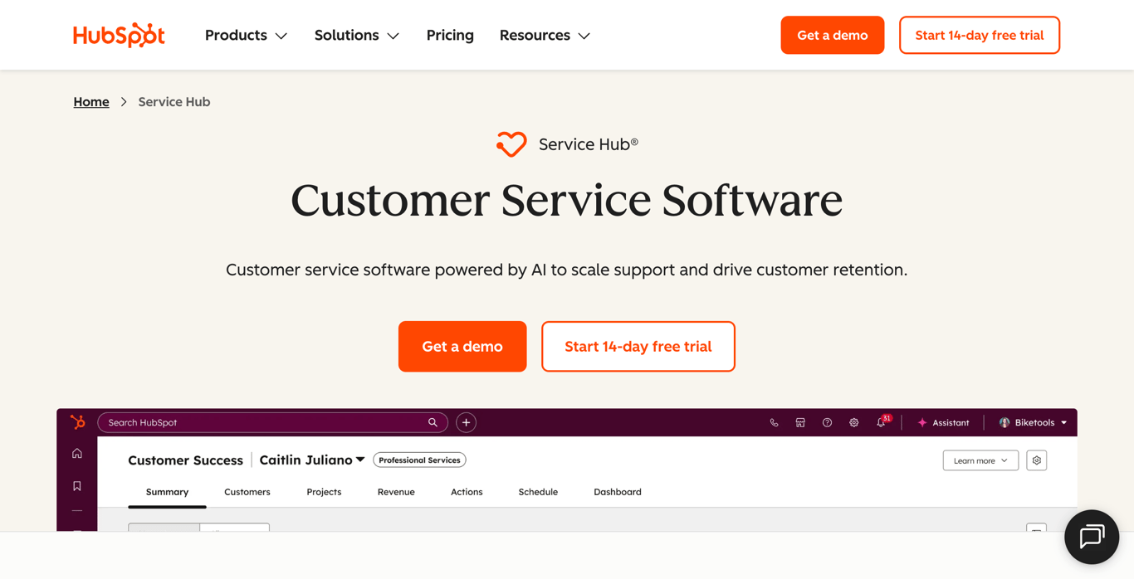Open the marketplace store icon
The height and width of the screenshot is (579, 1134).
point(800,423)
